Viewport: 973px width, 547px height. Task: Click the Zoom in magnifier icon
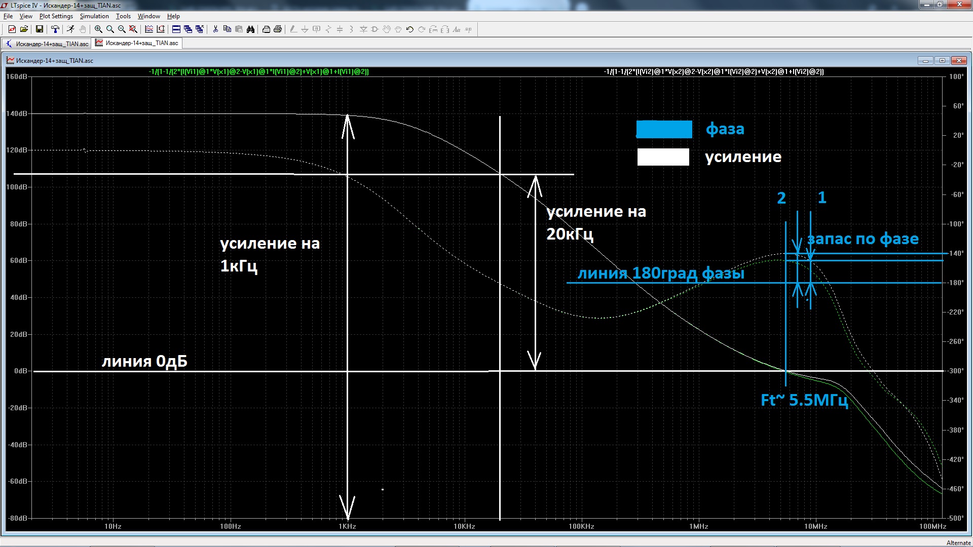(98, 29)
